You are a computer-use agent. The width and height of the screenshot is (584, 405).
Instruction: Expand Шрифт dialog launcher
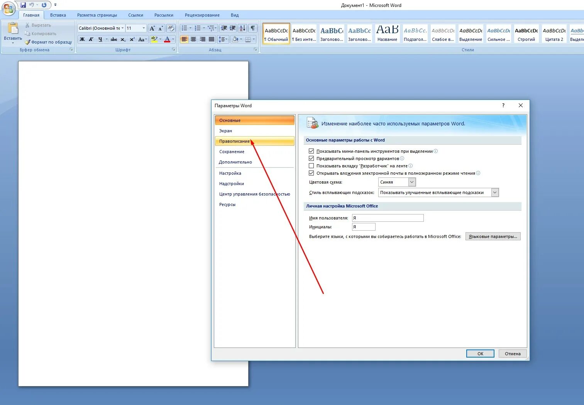pyautogui.click(x=173, y=50)
